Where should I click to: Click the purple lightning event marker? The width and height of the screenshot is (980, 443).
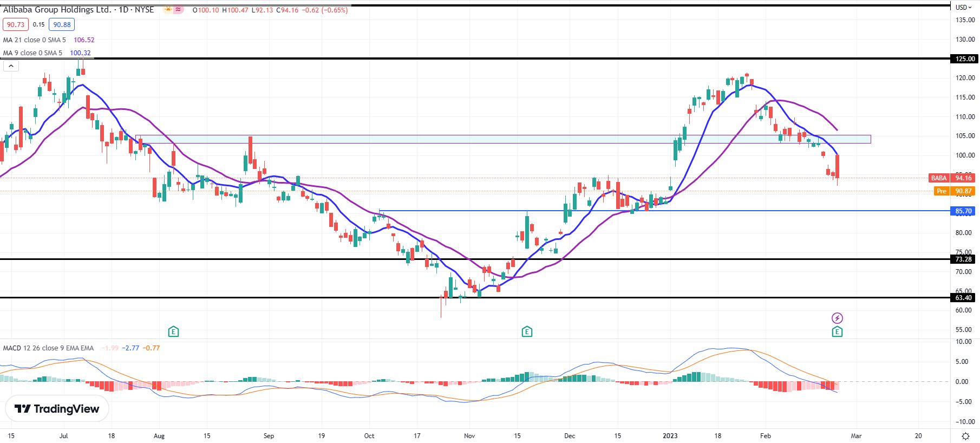[x=837, y=318]
